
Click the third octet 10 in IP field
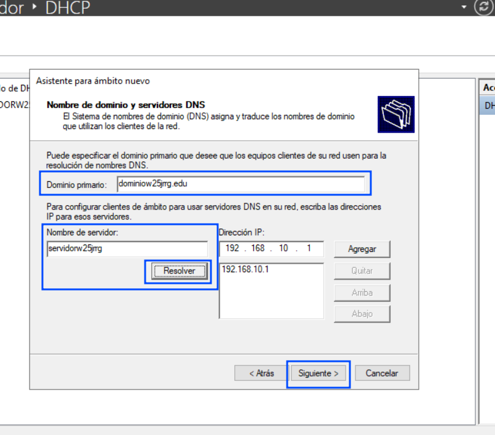(x=283, y=249)
